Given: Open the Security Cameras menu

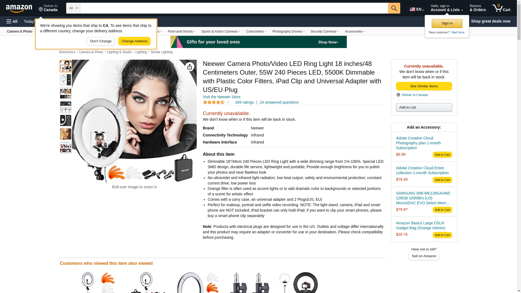Looking at the screenshot, I should point(325,31).
